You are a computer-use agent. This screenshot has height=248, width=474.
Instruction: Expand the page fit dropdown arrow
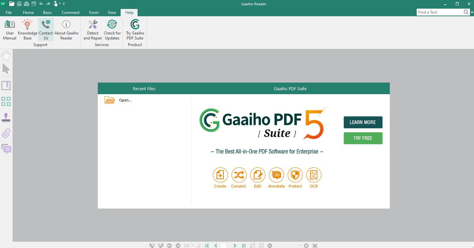192,245
